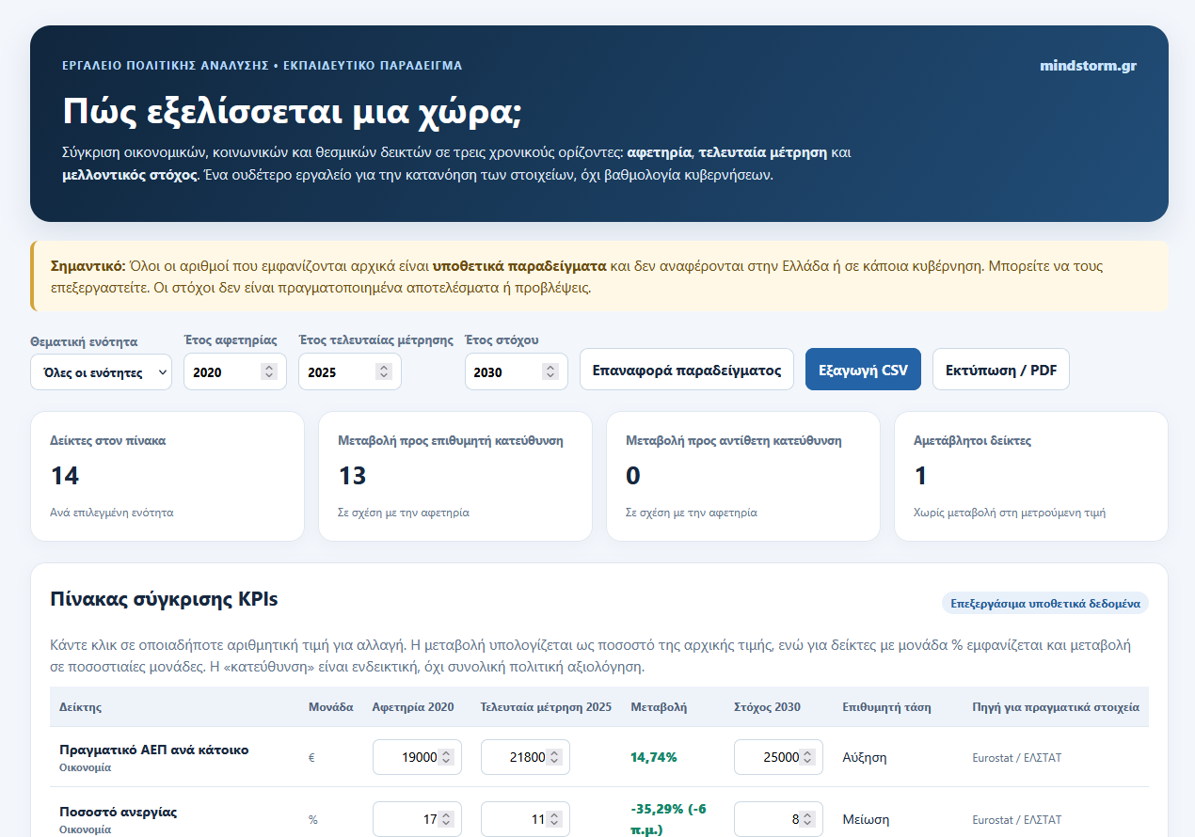Click the Έτος αφετηρίας year field
Screen dimensions: 1195x837
235,371
